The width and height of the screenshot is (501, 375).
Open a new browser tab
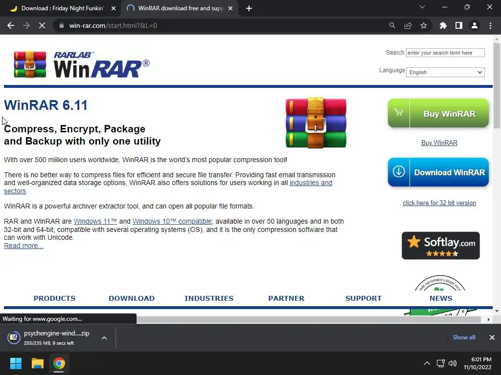tap(249, 8)
